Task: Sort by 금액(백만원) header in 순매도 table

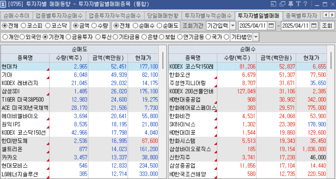Action: [x=108, y=58]
